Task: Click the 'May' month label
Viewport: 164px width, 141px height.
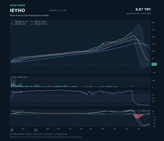Action: tap(82, 129)
